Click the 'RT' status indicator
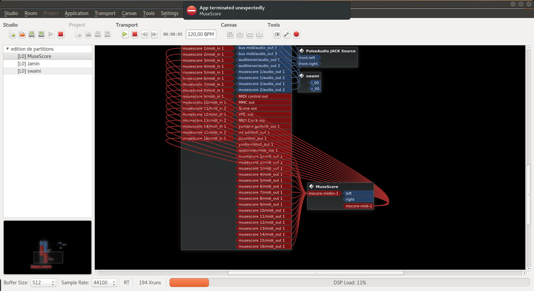This screenshot has width=534, height=291. point(126,283)
